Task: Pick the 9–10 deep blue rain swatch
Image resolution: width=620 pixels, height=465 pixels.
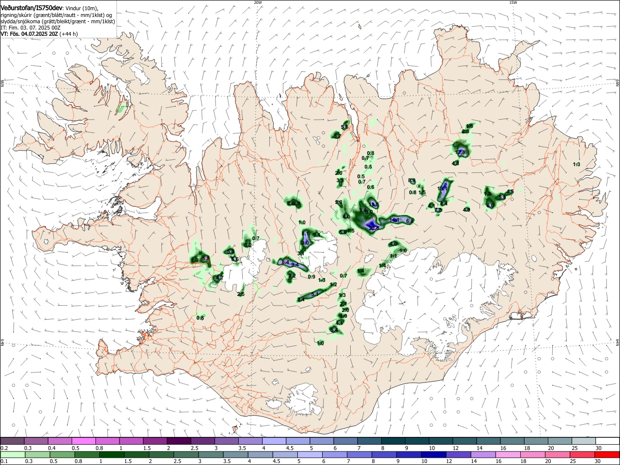Action: point(408,454)
